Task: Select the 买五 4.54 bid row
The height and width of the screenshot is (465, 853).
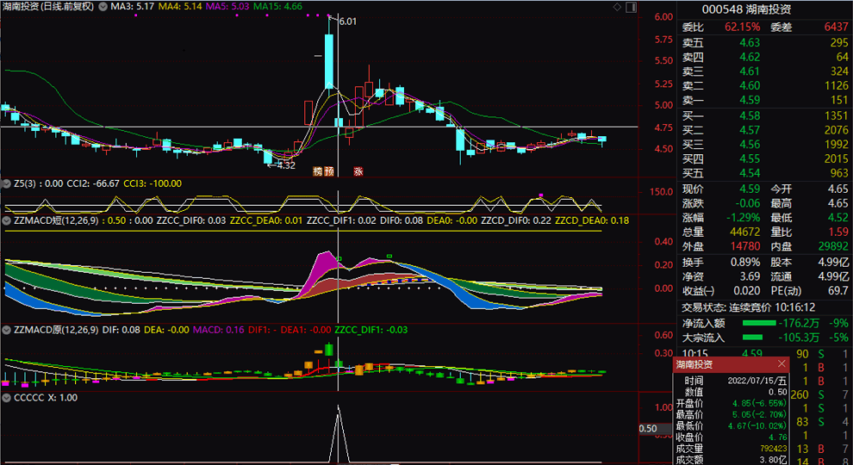Action: (765, 173)
